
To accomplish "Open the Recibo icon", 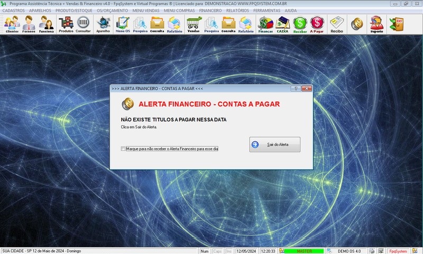I will pyautogui.click(x=337, y=24).
